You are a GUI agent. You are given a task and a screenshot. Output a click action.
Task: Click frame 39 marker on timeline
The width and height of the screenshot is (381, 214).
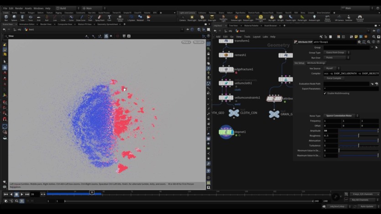(x=92, y=193)
